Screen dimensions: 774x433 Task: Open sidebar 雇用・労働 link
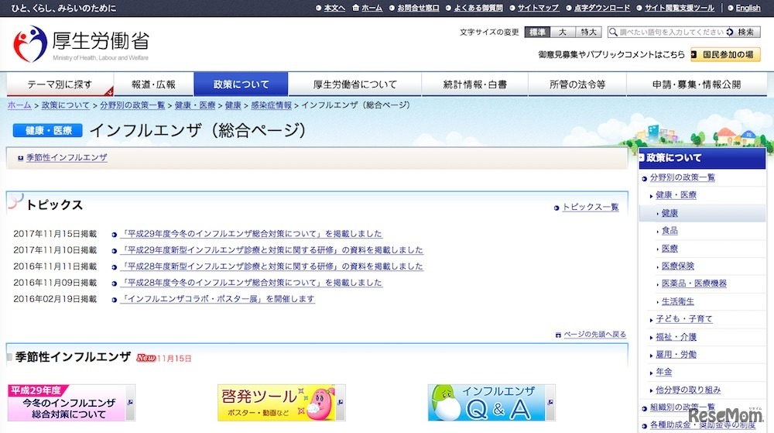pyautogui.click(x=676, y=354)
